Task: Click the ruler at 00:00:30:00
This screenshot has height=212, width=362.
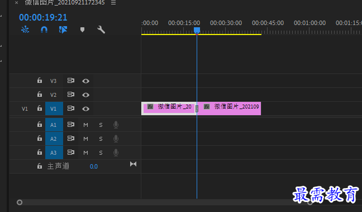Action: point(226,23)
